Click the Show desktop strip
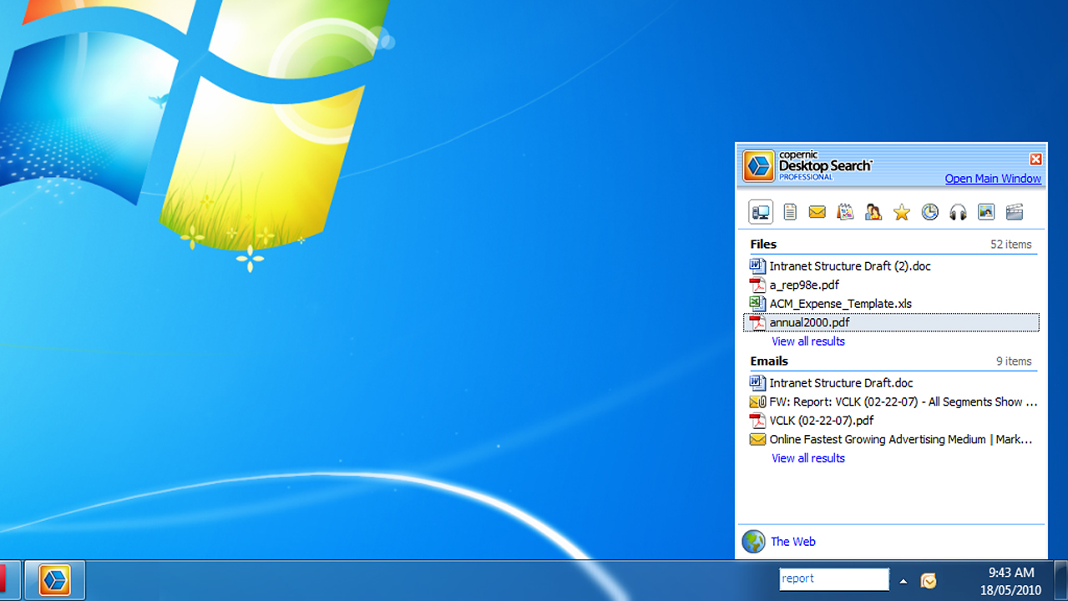Image resolution: width=1068 pixels, height=601 pixels. (1061, 581)
